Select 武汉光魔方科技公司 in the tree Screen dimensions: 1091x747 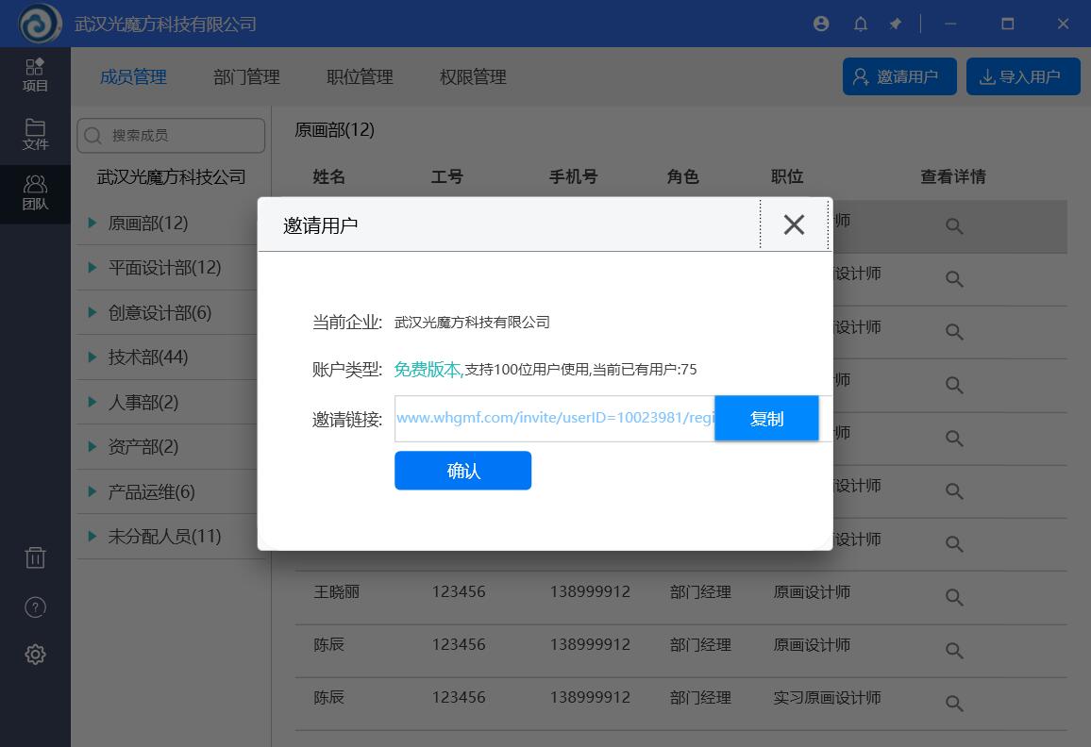[x=171, y=176]
